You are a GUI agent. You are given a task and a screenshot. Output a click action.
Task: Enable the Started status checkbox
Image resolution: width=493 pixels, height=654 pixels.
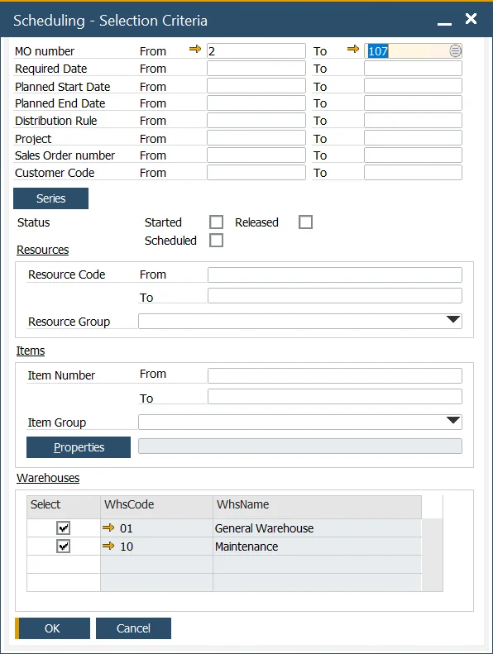tap(216, 222)
